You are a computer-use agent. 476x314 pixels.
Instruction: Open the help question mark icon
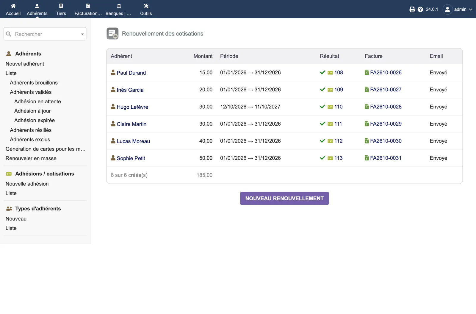tap(420, 10)
